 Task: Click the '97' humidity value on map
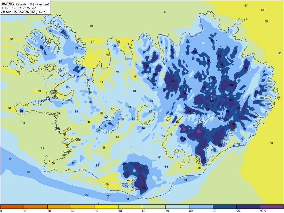(124, 164)
